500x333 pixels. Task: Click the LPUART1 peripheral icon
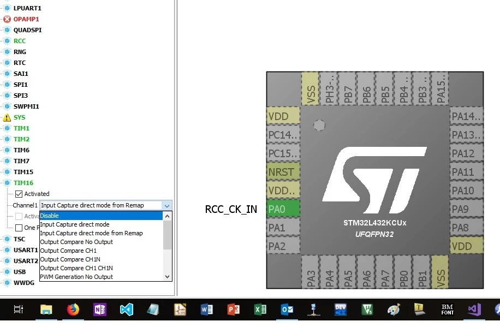[7, 8]
